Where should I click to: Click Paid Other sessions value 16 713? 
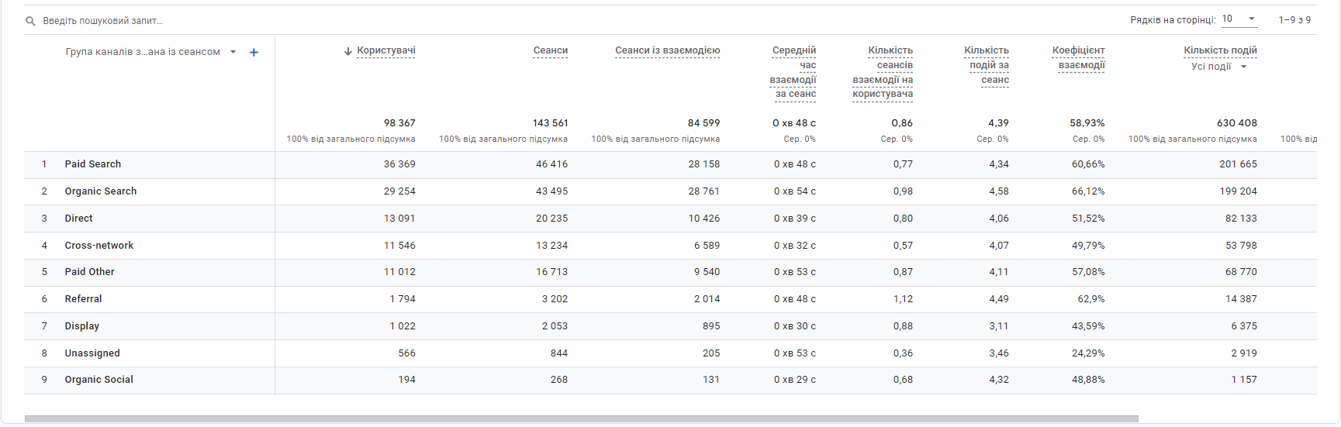click(x=551, y=272)
